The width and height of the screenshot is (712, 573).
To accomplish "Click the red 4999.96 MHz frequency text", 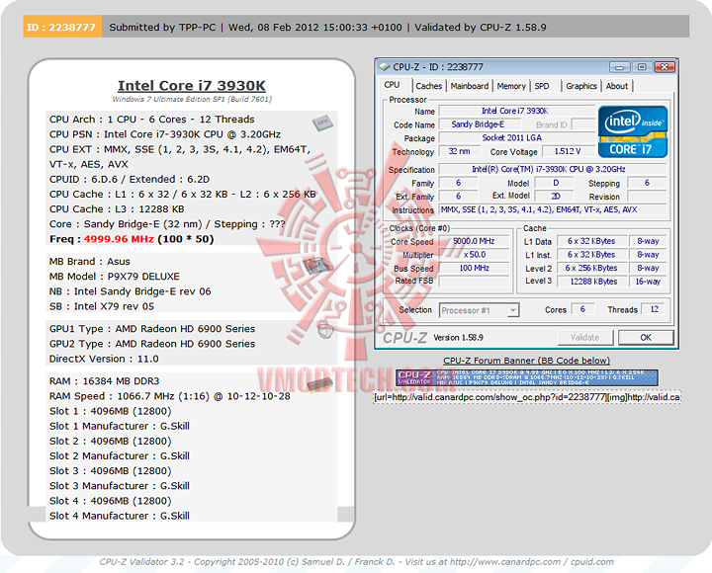I will click(119, 239).
